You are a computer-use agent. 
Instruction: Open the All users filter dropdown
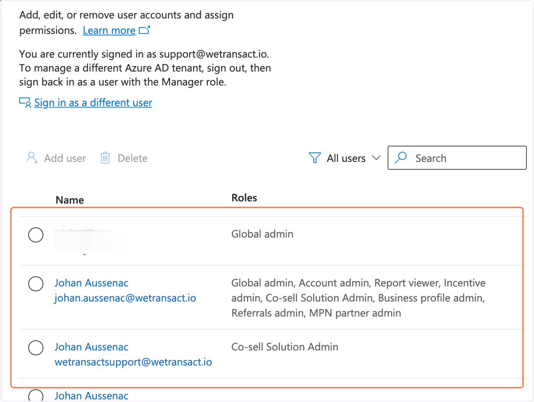pos(345,158)
